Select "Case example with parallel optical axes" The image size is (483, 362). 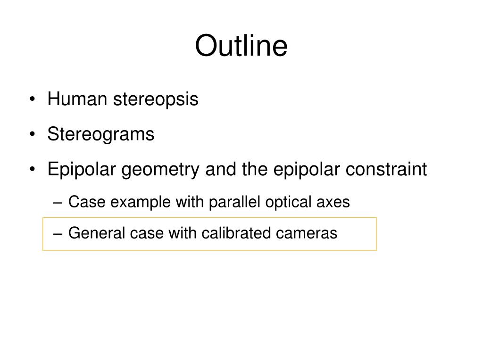[x=209, y=202]
